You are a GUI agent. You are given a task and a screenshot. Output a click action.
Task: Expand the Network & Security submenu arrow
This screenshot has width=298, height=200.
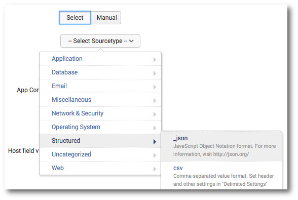(x=155, y=114)
